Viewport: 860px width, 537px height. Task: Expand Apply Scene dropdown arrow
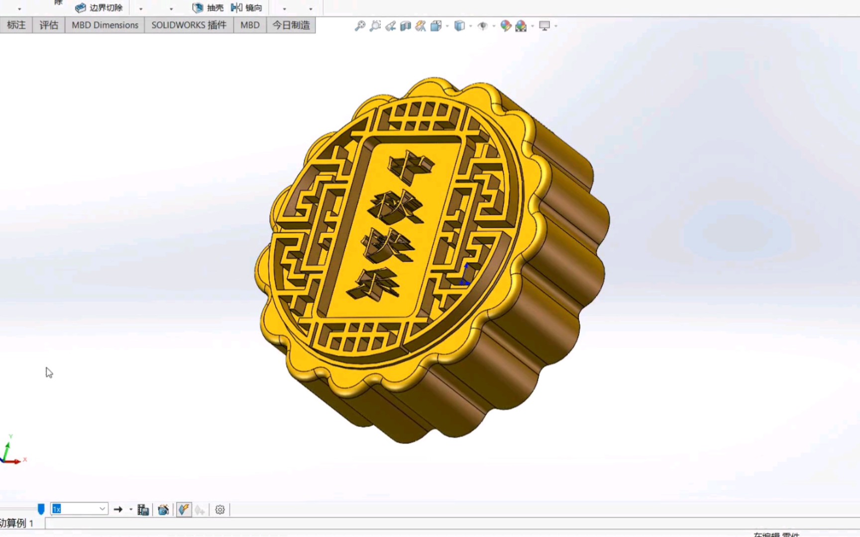(532, 26)
